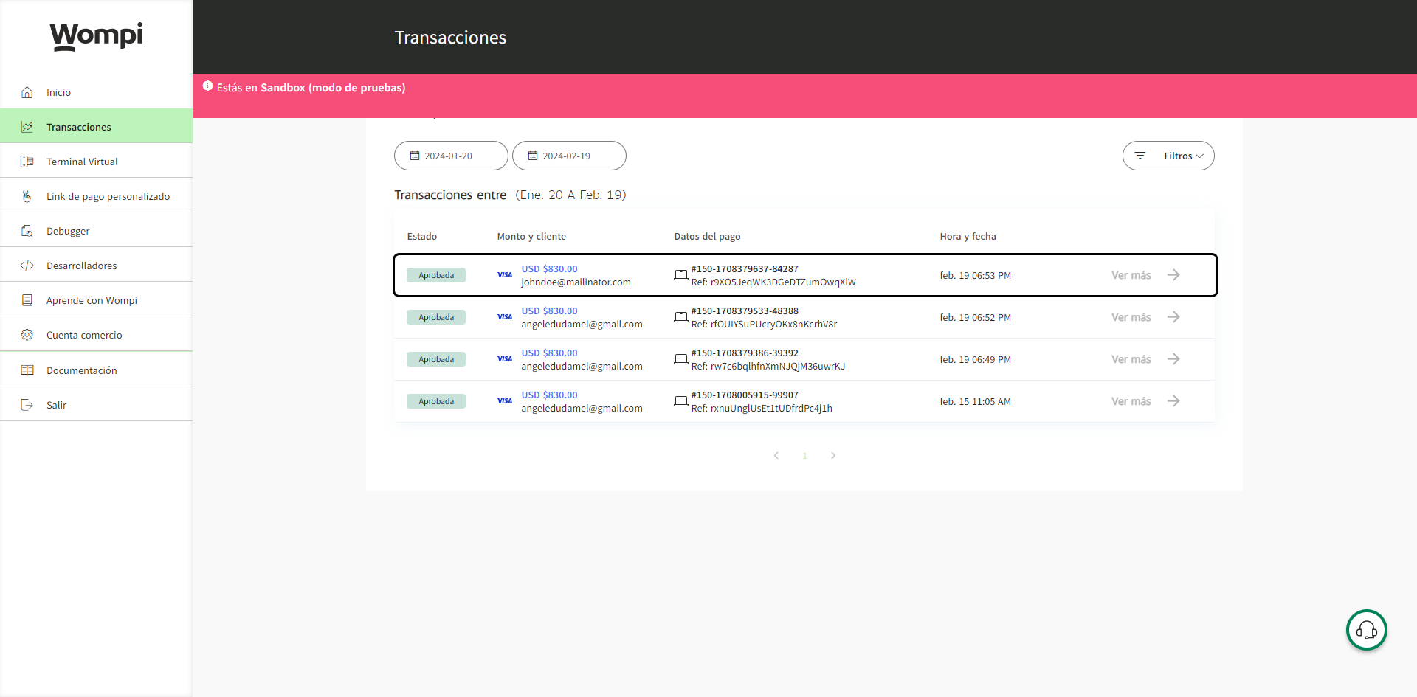Click the Desarrolladores code icon
The image size is (1417, 697).
(x=27, y=266)
